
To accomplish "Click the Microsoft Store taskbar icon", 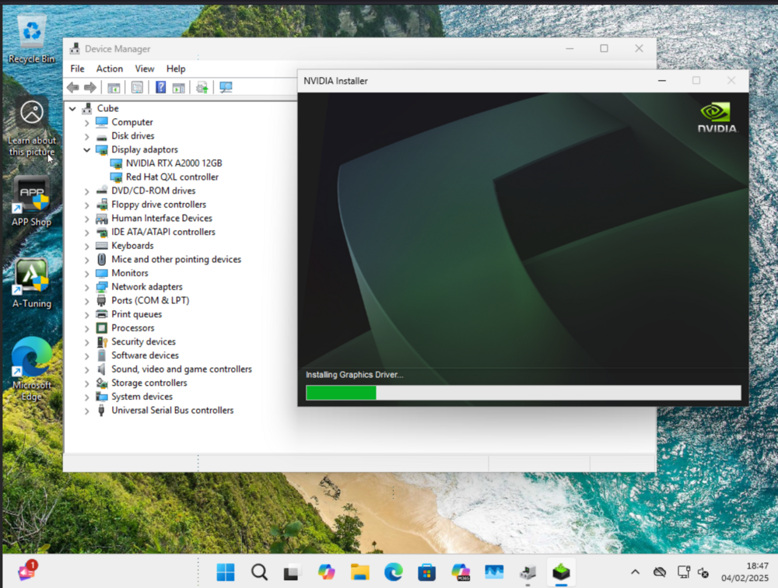I will pos(426,572).
